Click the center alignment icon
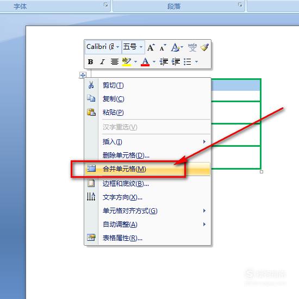The width and height of the screenshot is (299, 299). (x=114, y=61)
